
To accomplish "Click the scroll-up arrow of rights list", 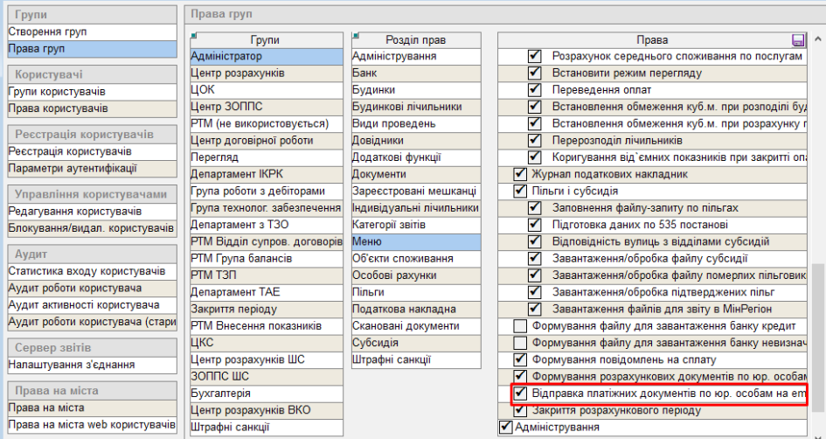I will pos(817,40).
